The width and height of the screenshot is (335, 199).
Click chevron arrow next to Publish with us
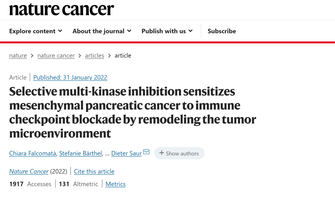(x=190, y=31)
